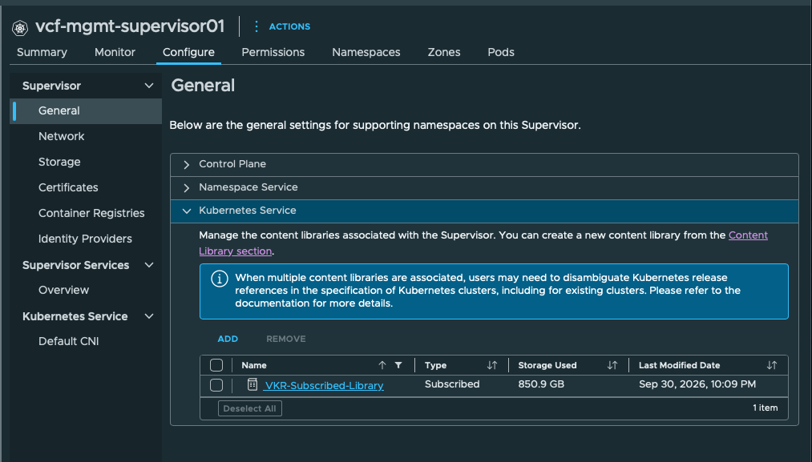The height and width of the screenshot is (462, 812).
Task: Collapse the Kubernetes Service sidebar section
Action: tap(148, 316)
